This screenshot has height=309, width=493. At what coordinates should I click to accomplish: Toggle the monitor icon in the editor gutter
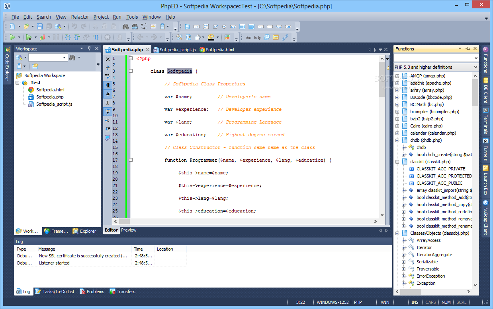108,138
